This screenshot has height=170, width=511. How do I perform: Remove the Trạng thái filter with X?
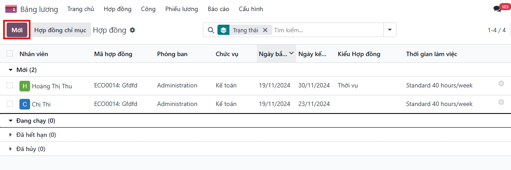[x=265, y=30]
